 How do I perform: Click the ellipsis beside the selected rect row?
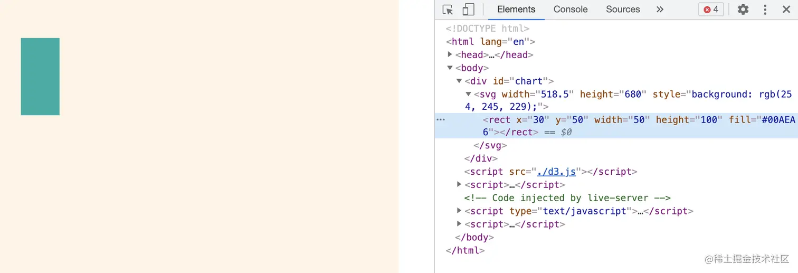[x=441, y=120]
